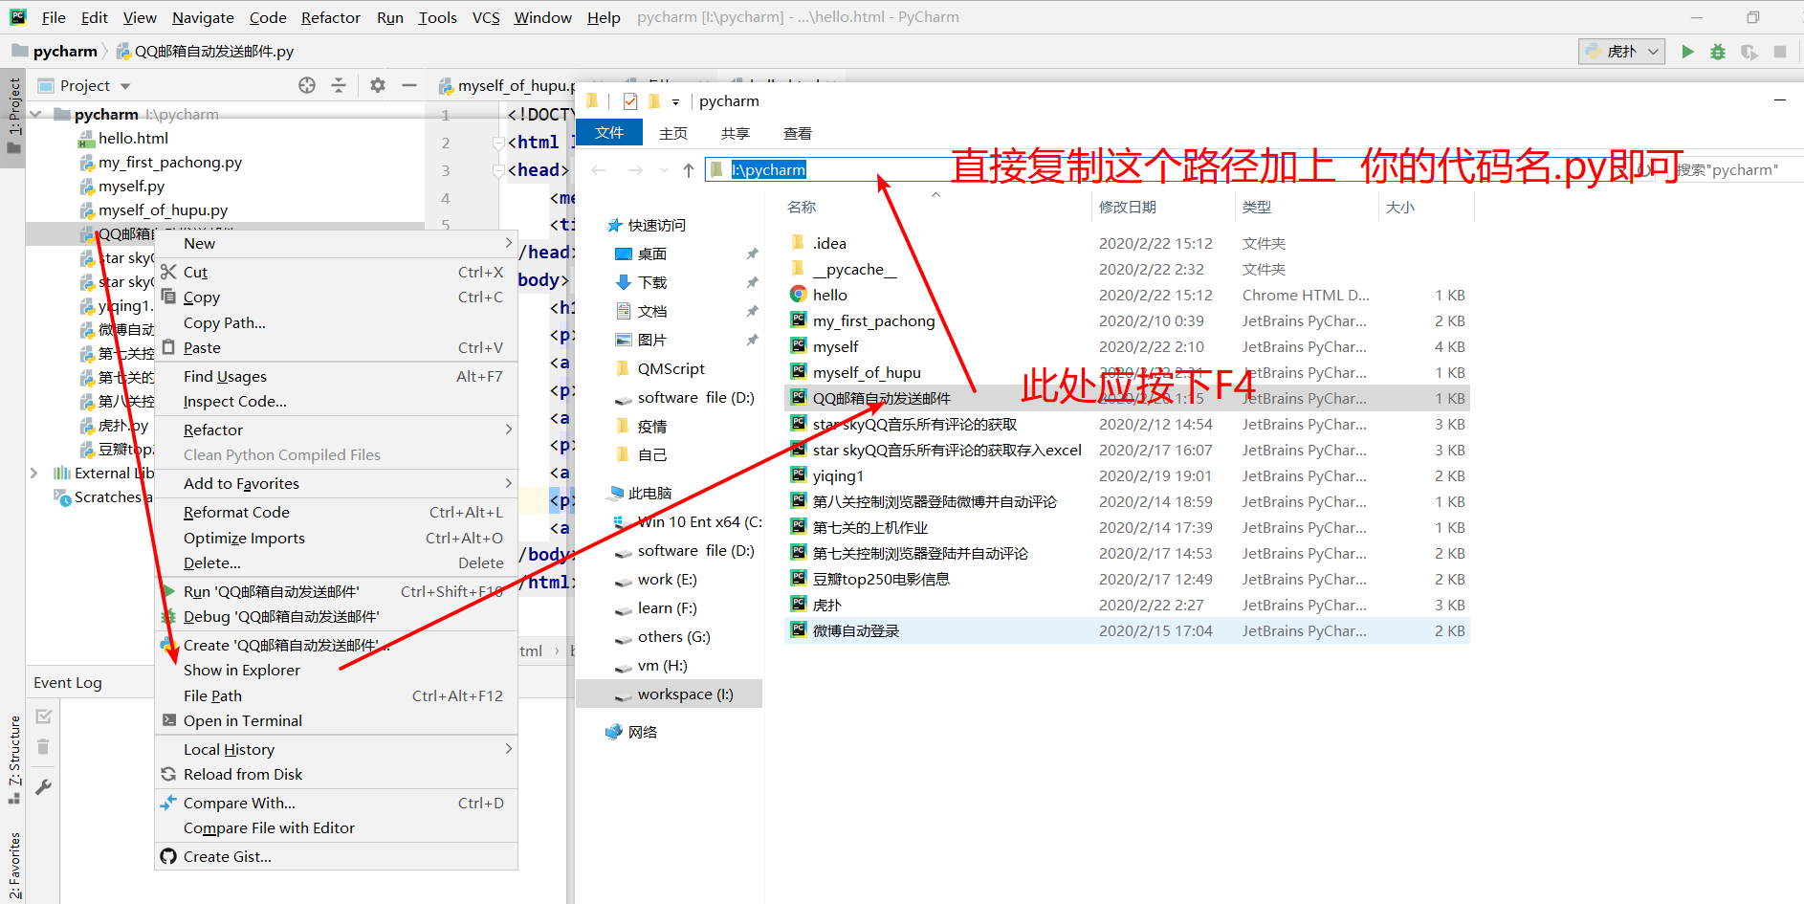Screen dimensions: 1804x904
Task: Click the Event Log clear trash icon
Action: click(43, 747)
